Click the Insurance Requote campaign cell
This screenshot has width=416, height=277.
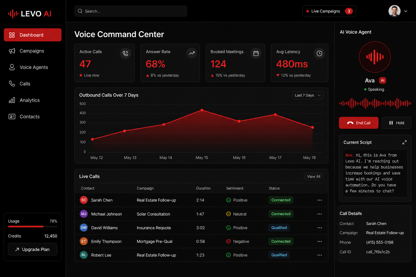[154, 228]
